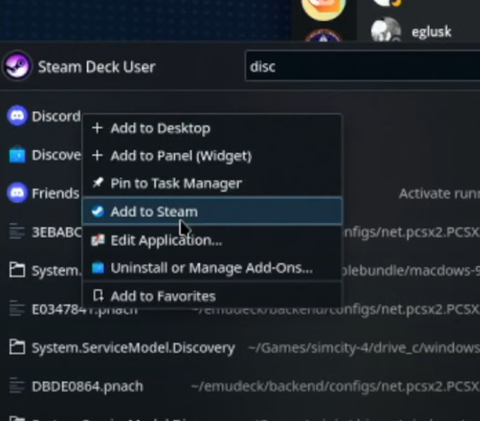Click eglusk in the background window
This screenshot has height=421, width=480.
click(x=431, y=32)
